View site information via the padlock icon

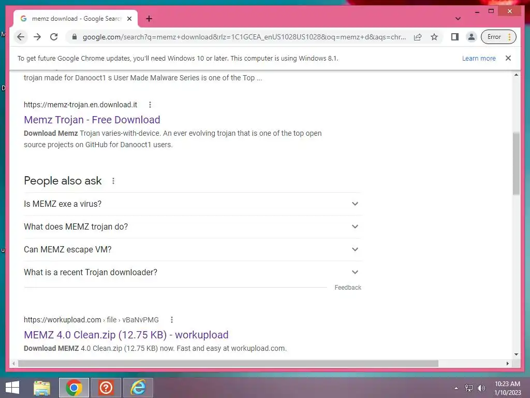pyautogui.click(x=75, y=37)
